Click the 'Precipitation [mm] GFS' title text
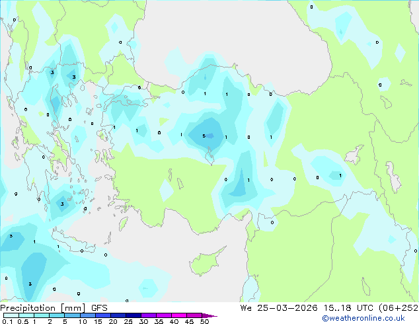The image size is (419, 324). [54, 308]
